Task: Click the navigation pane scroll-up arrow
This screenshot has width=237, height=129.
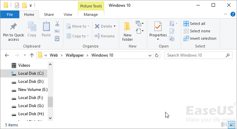Action: pyautogui.click(x=50, y=65)
